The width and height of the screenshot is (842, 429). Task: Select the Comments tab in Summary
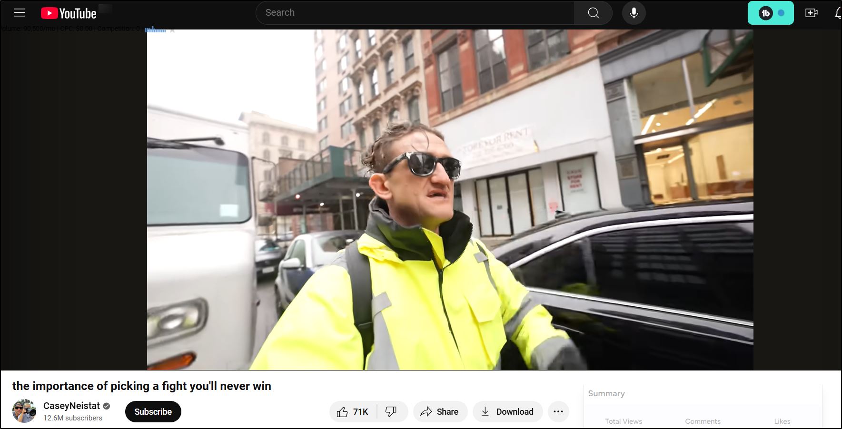(703, 421)
